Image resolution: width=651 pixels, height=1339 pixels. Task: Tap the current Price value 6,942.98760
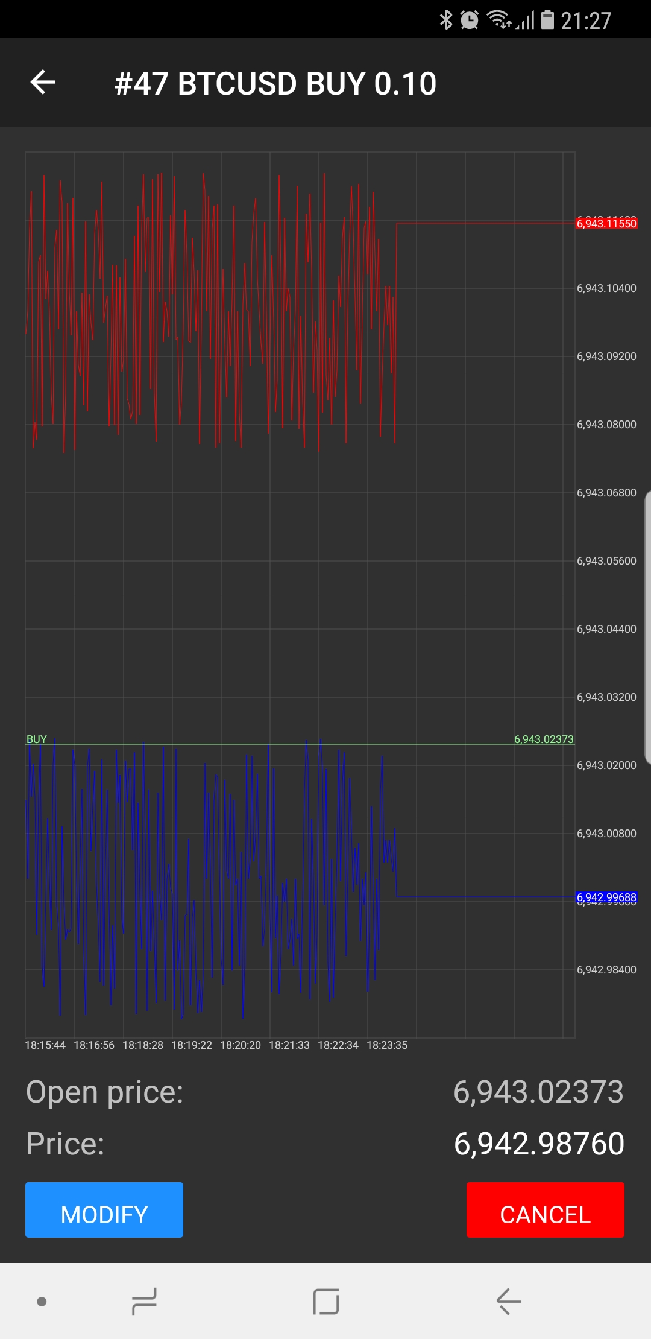point(539,1144)
